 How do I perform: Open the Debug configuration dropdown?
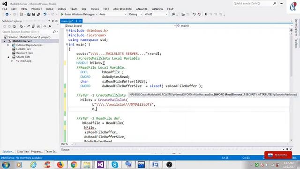coord(135,15)
